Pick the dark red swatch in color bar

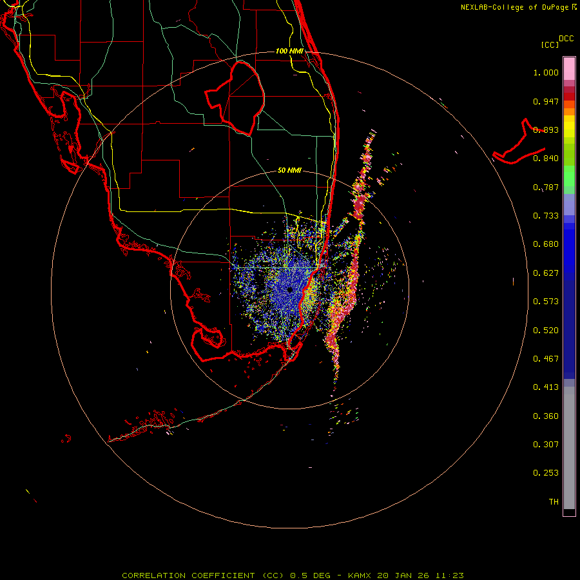pos(569,97)
